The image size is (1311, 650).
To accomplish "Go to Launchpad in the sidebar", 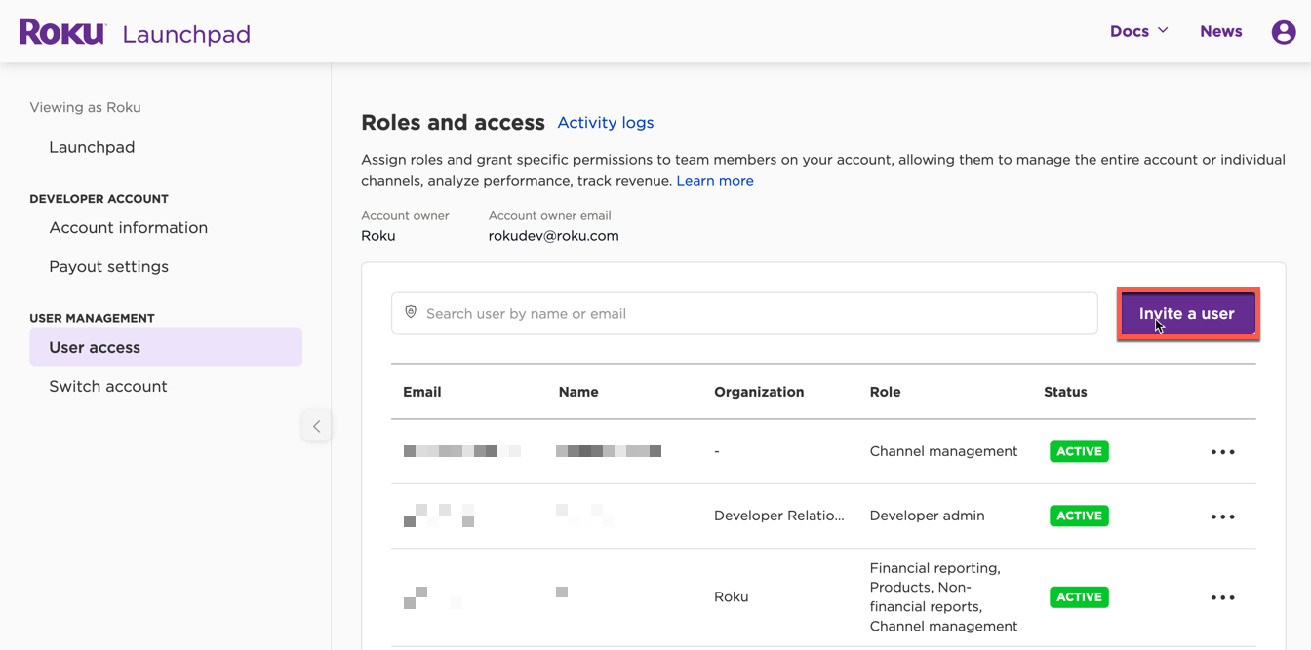I will tap(92, 147).
